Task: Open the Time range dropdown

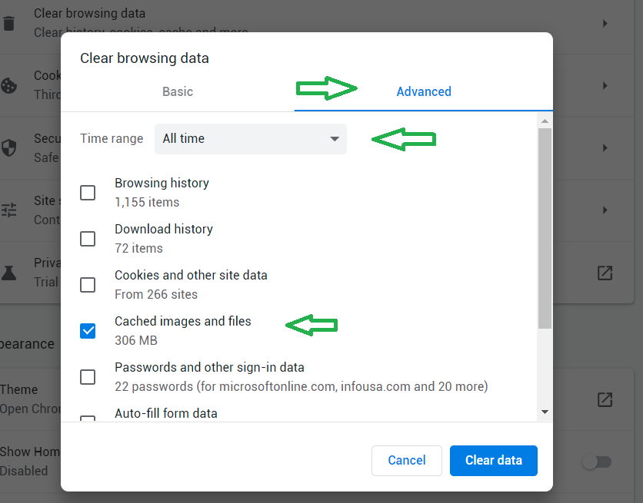Action: pos(251,139)
